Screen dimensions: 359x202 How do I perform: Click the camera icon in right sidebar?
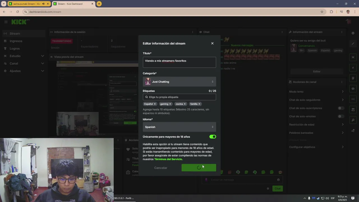click(353, 109)
